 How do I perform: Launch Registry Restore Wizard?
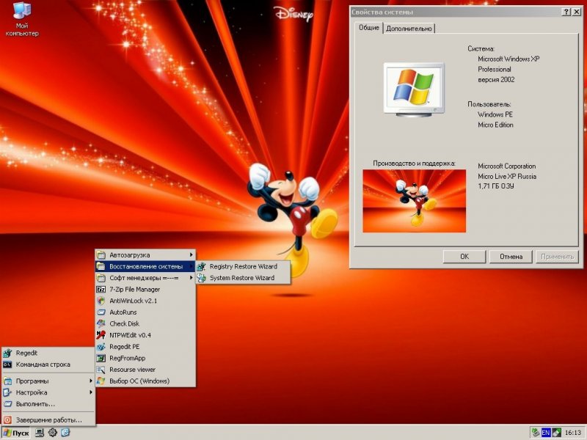tap(243, 266)
